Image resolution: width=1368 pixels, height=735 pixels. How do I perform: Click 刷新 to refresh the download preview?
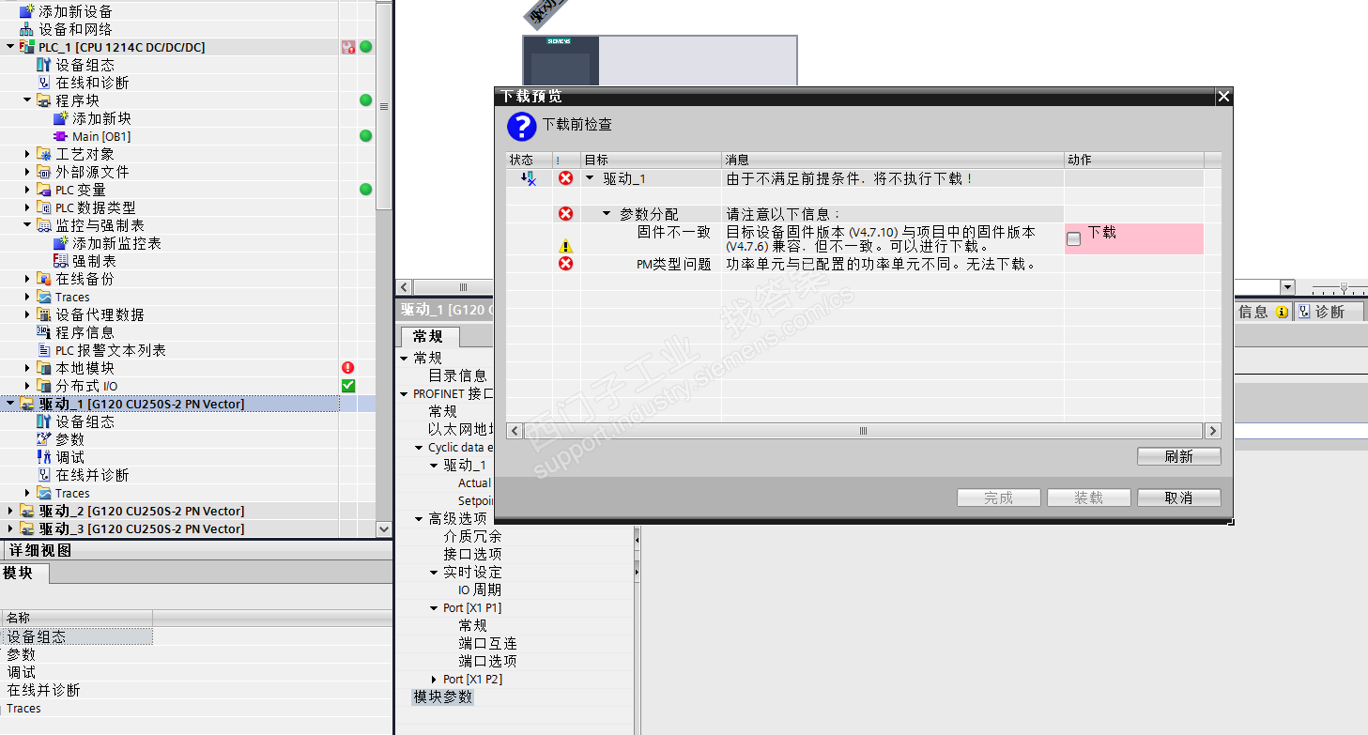click(1179, 456)
